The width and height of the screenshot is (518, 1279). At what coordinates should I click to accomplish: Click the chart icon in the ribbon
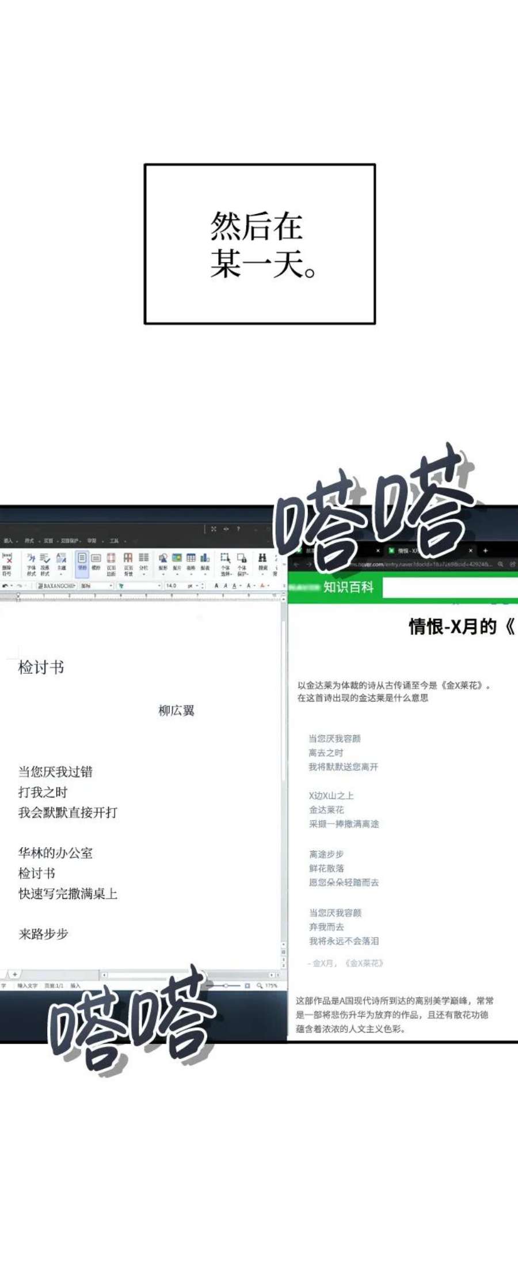pos(205,559)
